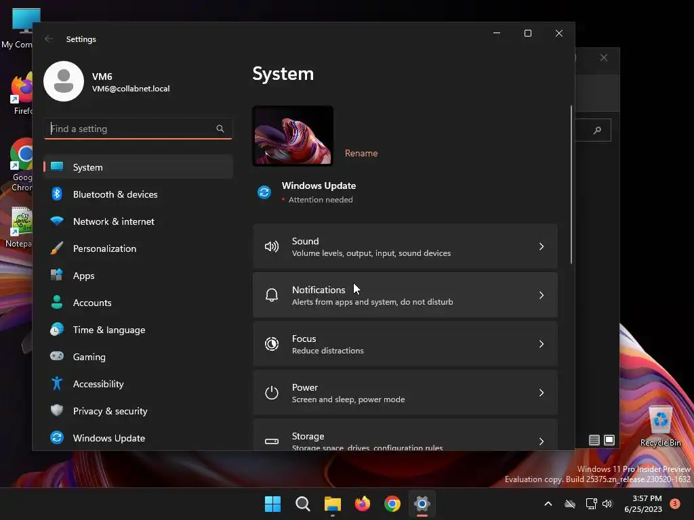The image size is (694, 520).
Task: Click the Settings back arrow
Action: coord(49,39)
